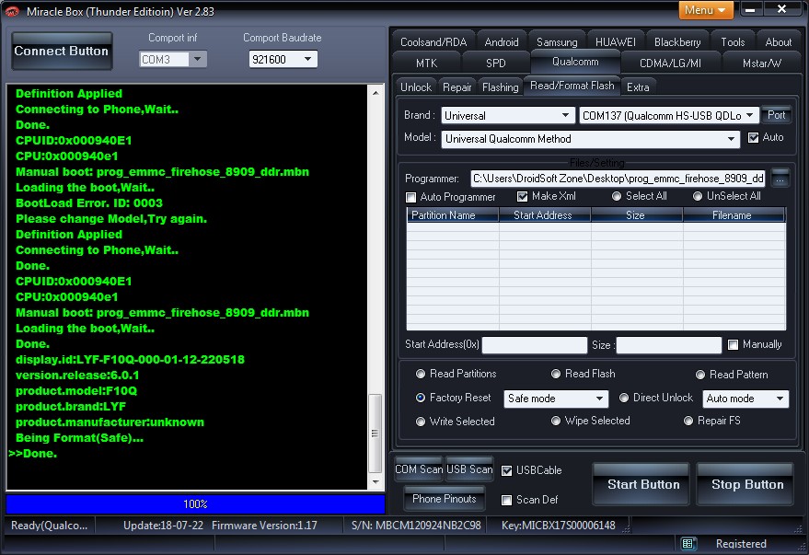
Task: Select the Read Pattern radio button
Action: 700,375
